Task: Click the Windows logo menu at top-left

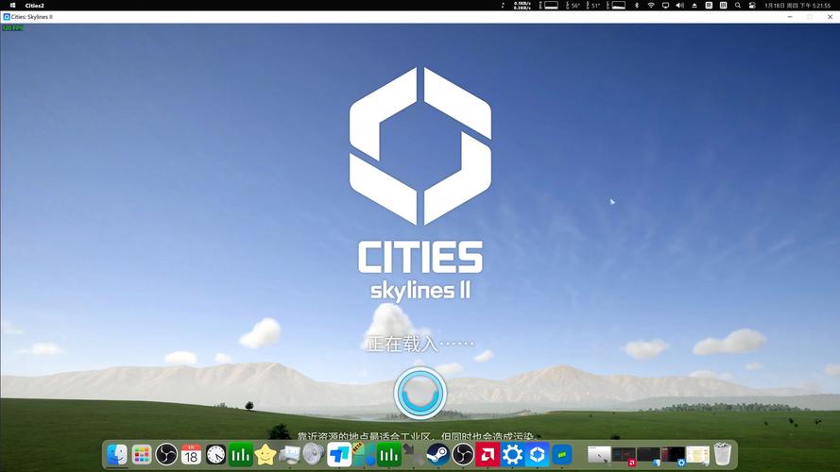Action: [x=12, y=6]
